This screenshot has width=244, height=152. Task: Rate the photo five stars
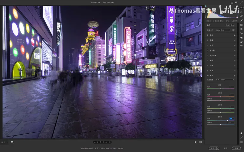[106, 142]
